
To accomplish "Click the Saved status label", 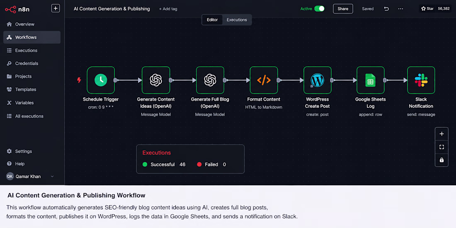I will [368, 9].
